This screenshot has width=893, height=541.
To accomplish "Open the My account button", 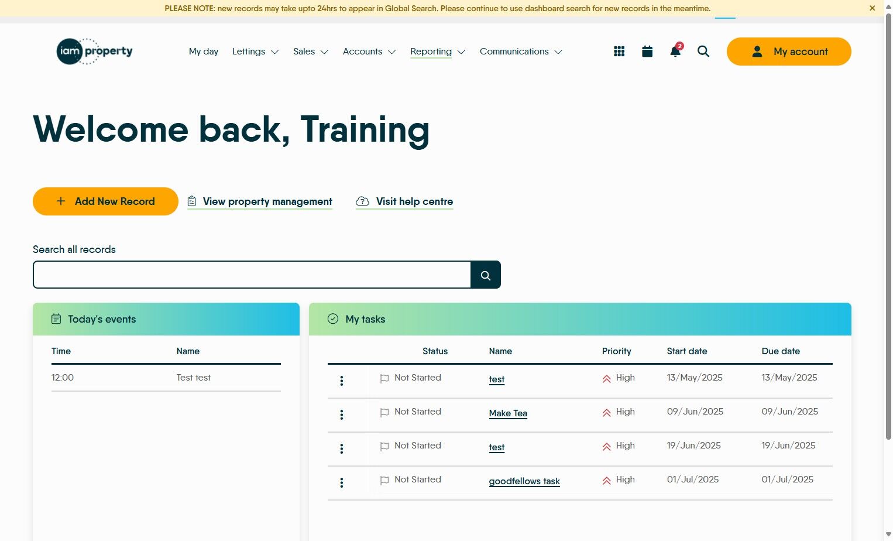I will (x=789, y=52).
